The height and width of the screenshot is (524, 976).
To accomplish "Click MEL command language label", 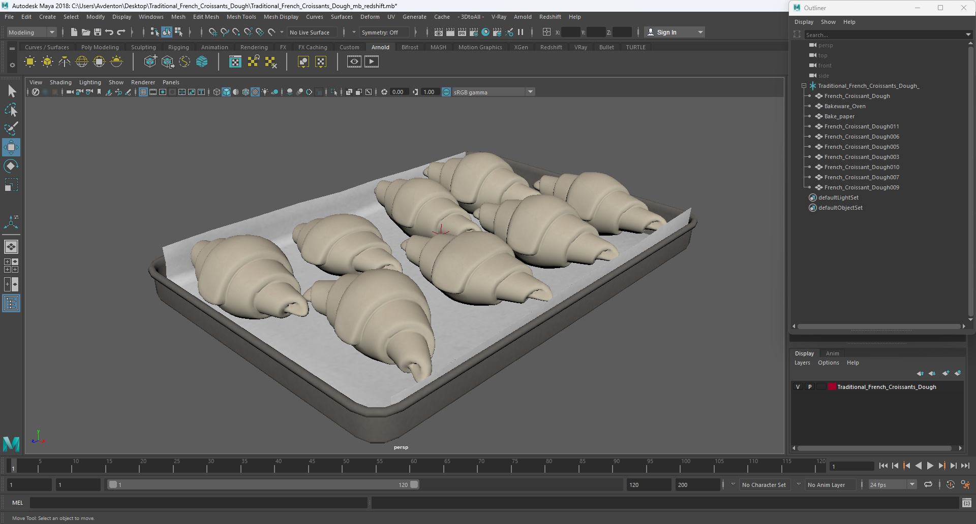I will (18, 503).
